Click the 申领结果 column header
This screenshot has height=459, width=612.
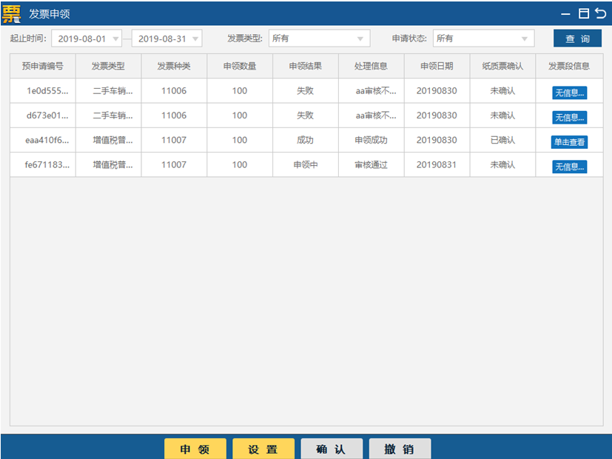(306, 66)
